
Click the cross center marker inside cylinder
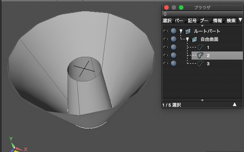(84, 69)
